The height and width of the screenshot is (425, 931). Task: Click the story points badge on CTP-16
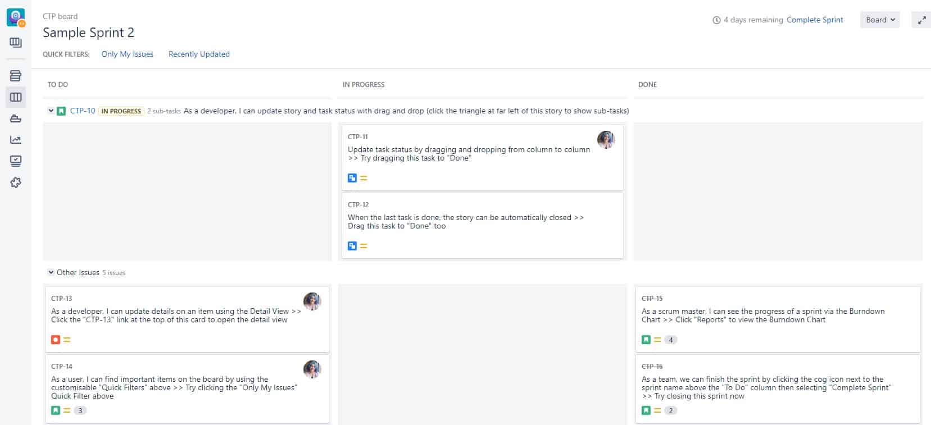[670, 410]
